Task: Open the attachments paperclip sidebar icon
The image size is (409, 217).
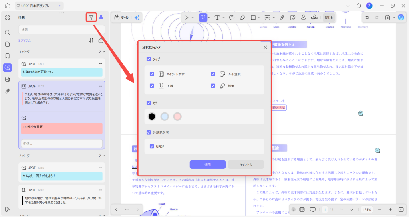Action: coord(7,91)
